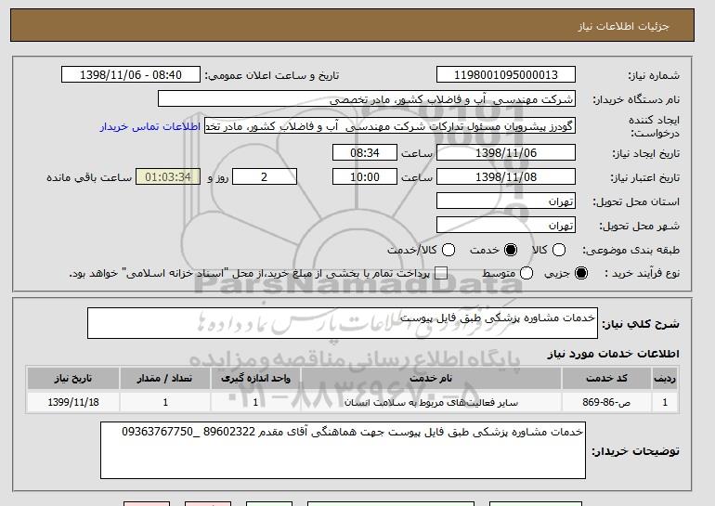Image resolution: width=715 pixels, height=506 pixels.
Task: Click the ایجاد کننده درخواست field
Action: tap(390, 126)
